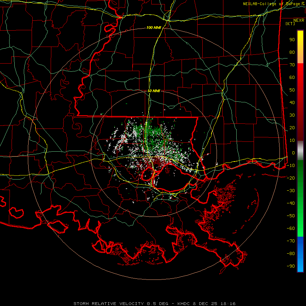Select the "-50" scale value
The height and width of the screenshot is (306, 306).
(x=291, y=216)
